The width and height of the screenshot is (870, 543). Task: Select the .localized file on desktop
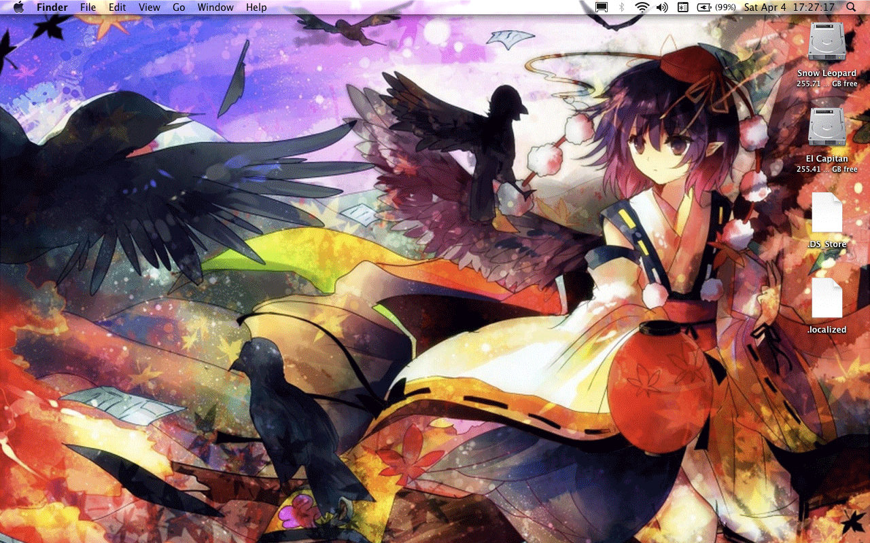(x=826, y=298)
